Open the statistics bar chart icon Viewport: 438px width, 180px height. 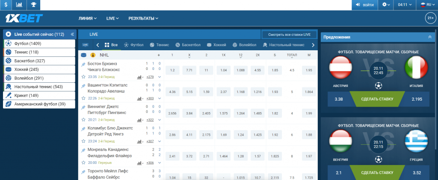pos(19,5)
